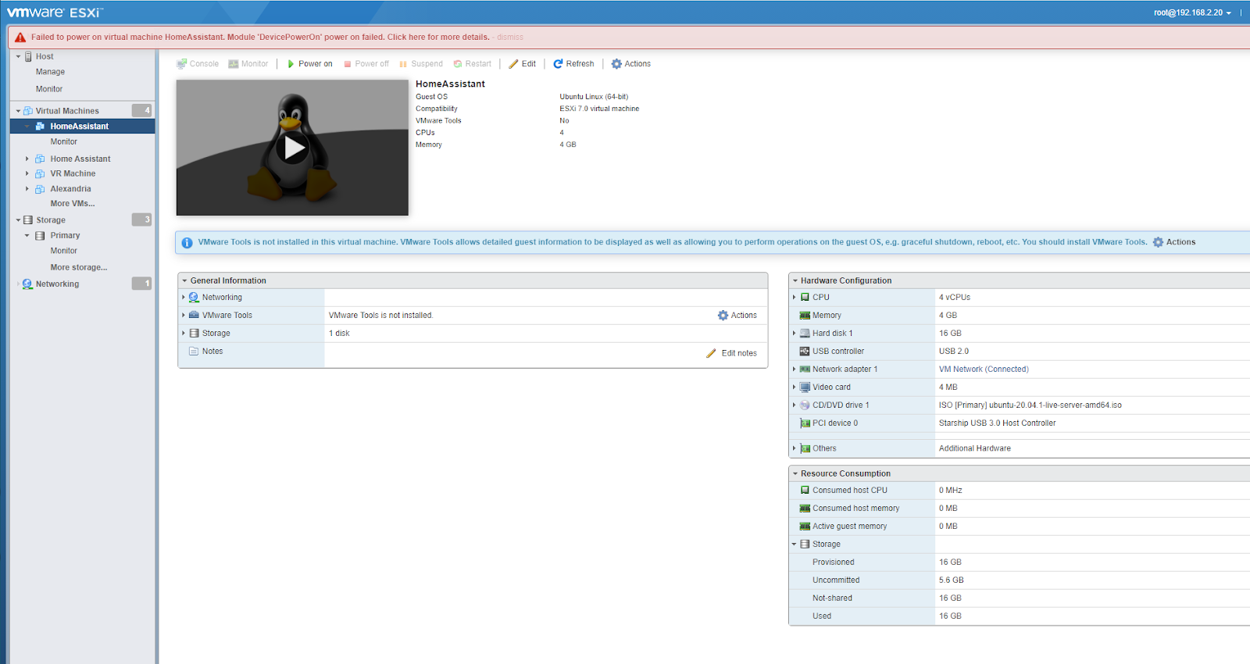Click the HomeAssistant VM icon in navigator
Viewport: 1250px width, 664px height.
tap(40, 127)
